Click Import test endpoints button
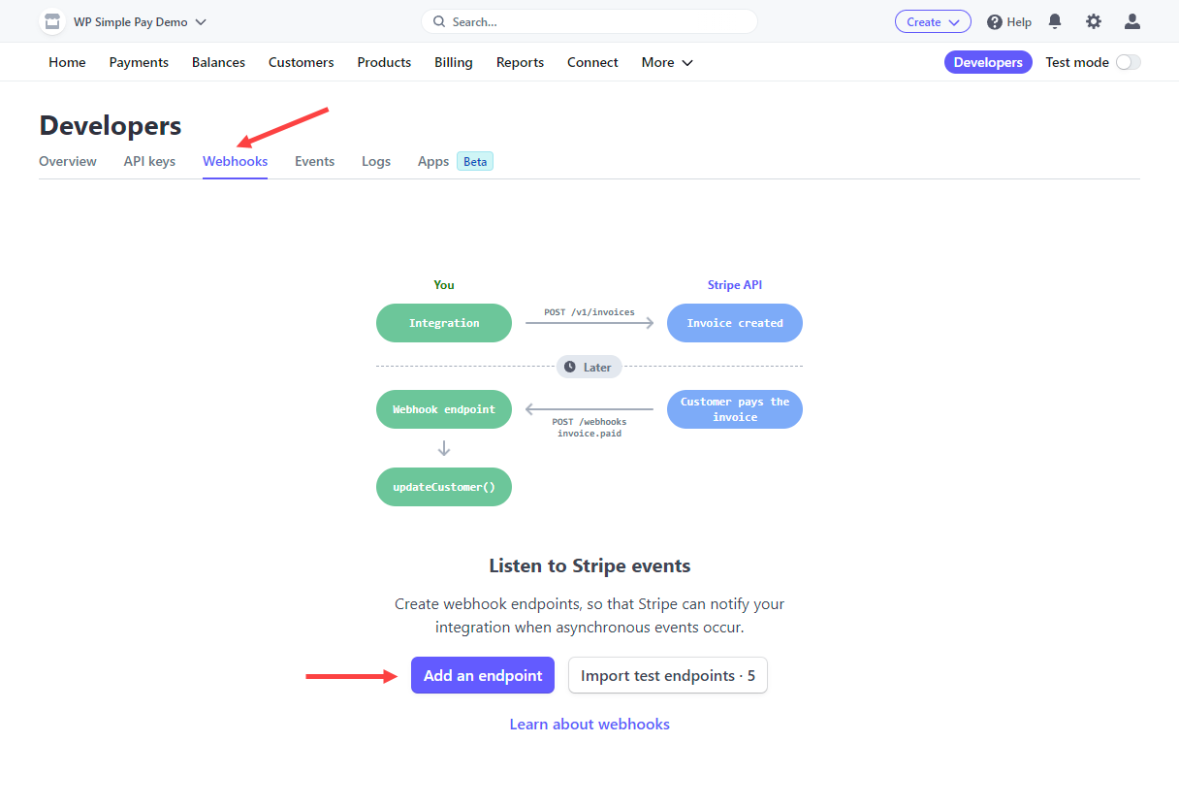1179x807 pixels. click(668, 676)
